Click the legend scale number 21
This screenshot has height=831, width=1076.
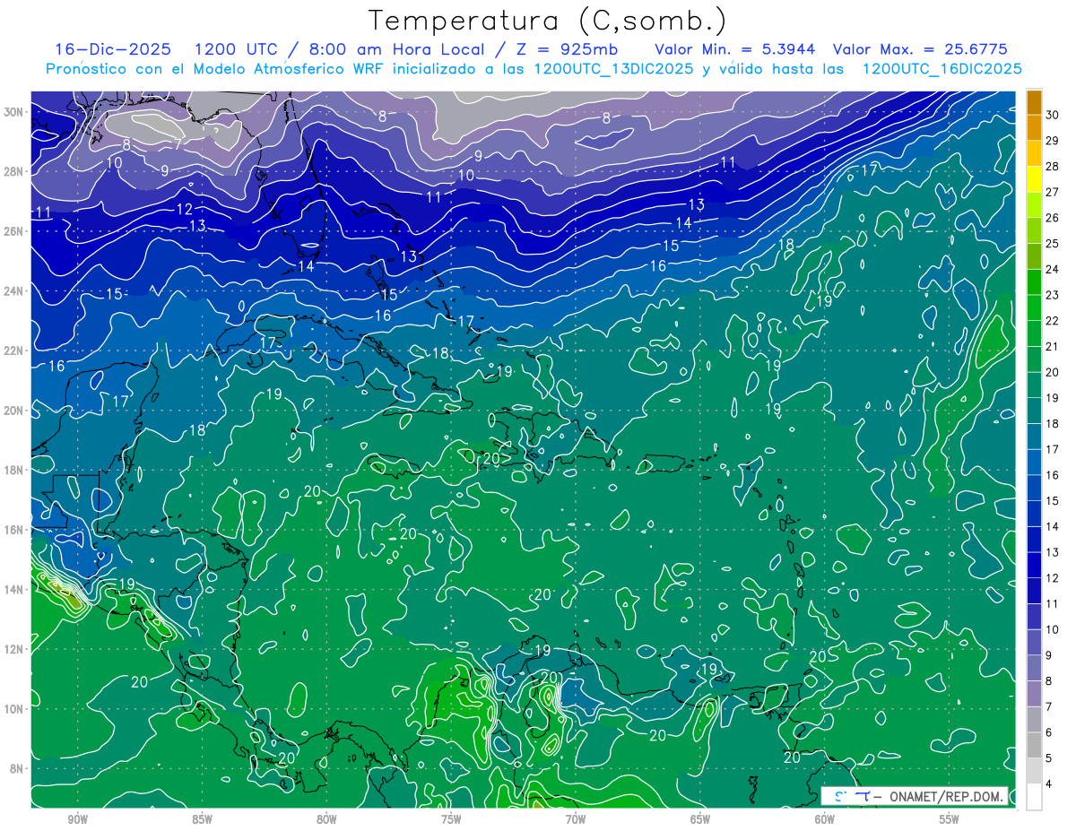coord(1053,346)
